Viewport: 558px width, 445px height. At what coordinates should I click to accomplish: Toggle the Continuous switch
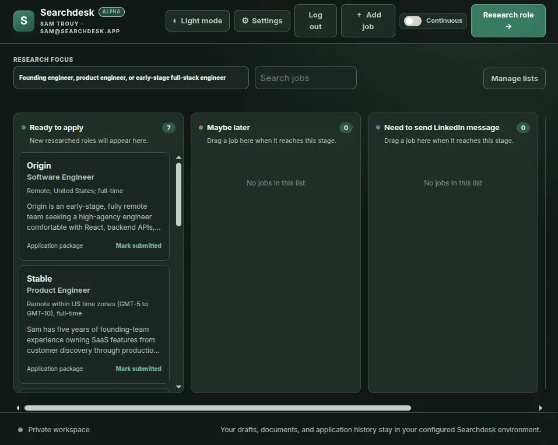point(413,20)
